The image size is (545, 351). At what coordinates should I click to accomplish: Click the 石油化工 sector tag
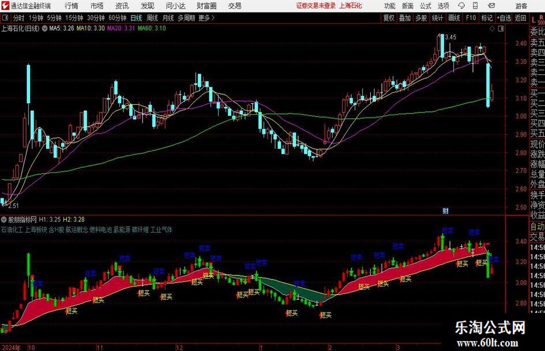tap(12, 230)
